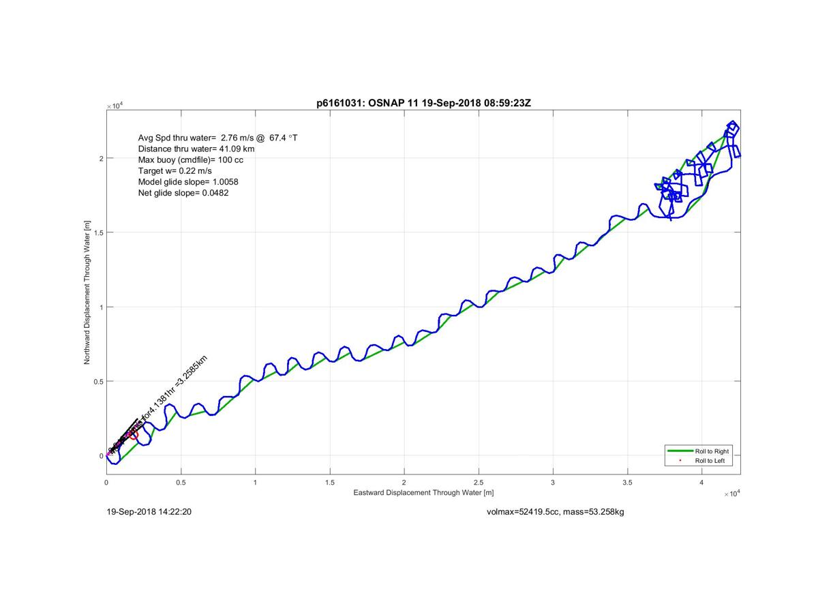Viewport: 818px width, 606px height.
Task: Click the y-axis tick label 1.5
Action: tap(97, 232)
